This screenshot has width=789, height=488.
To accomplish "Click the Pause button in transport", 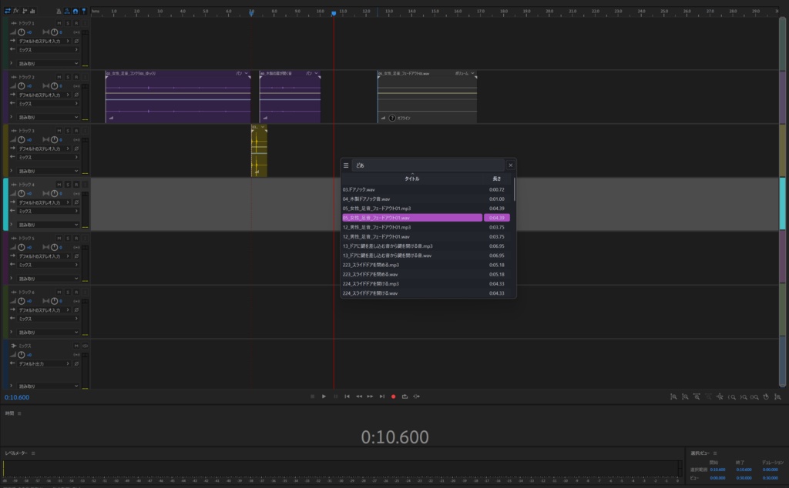I will coord(336,396).
